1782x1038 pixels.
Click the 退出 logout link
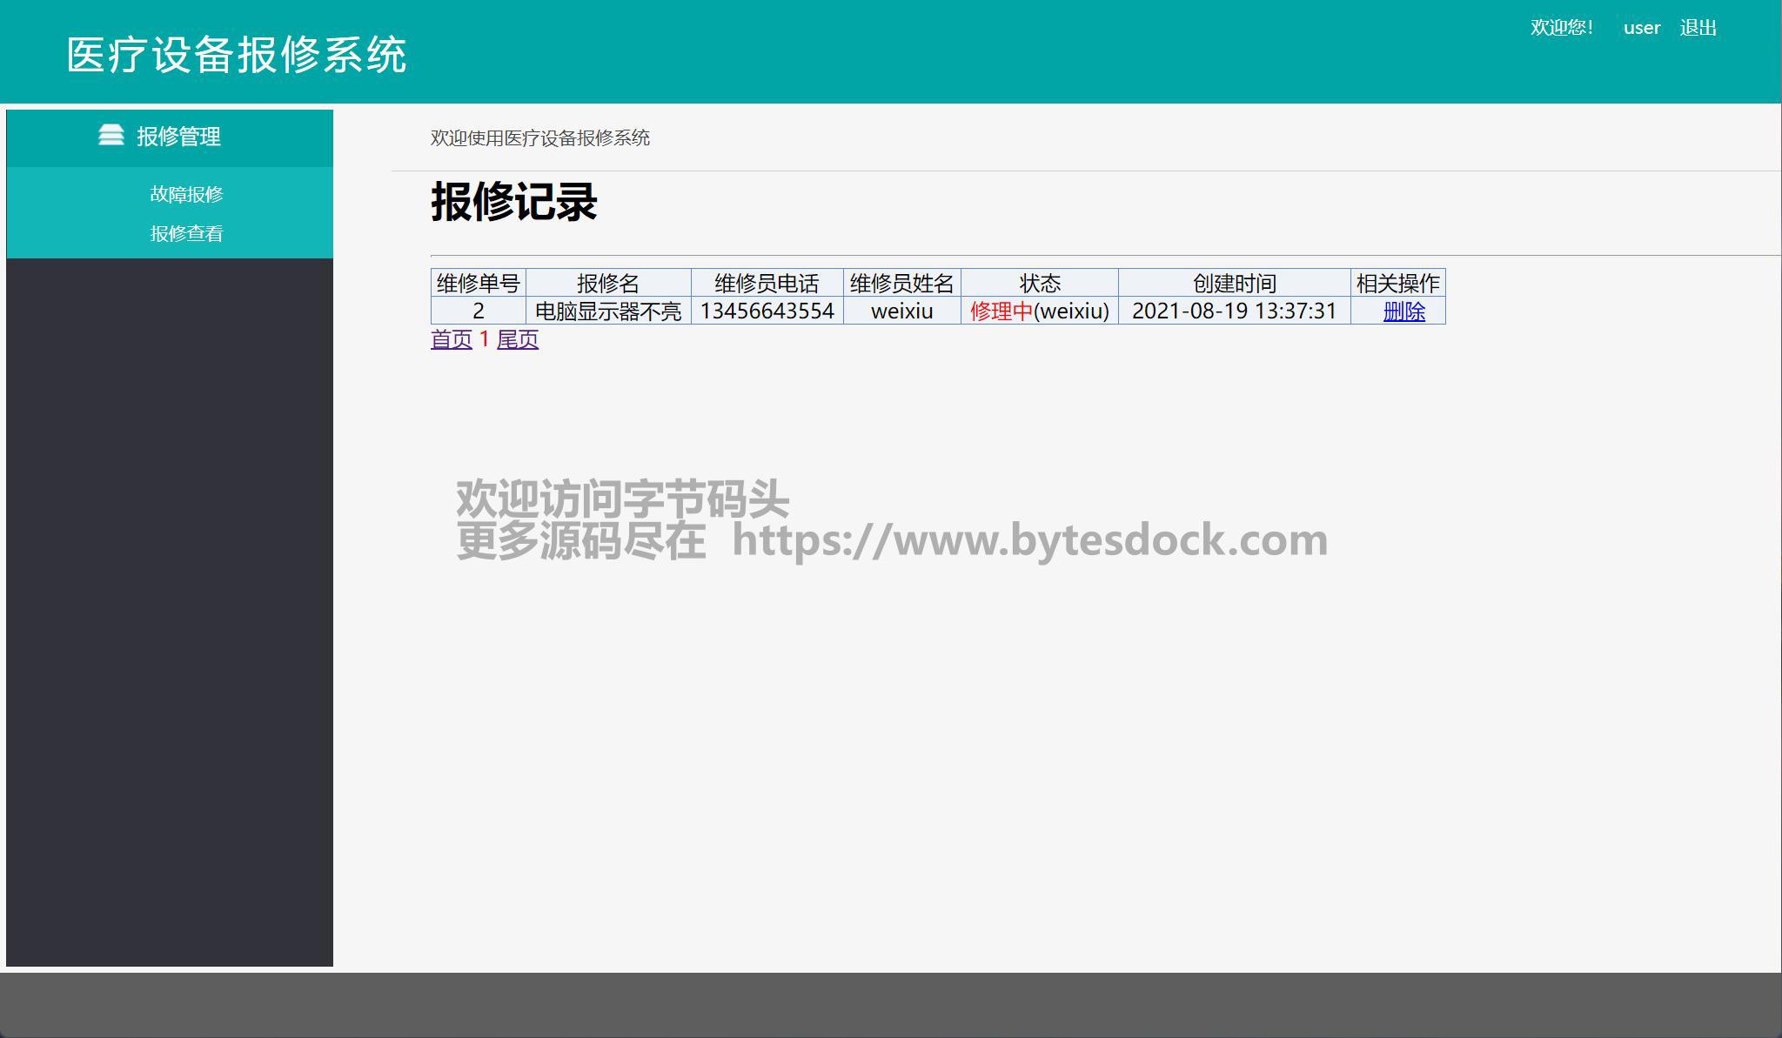[x=1698, y=28]
